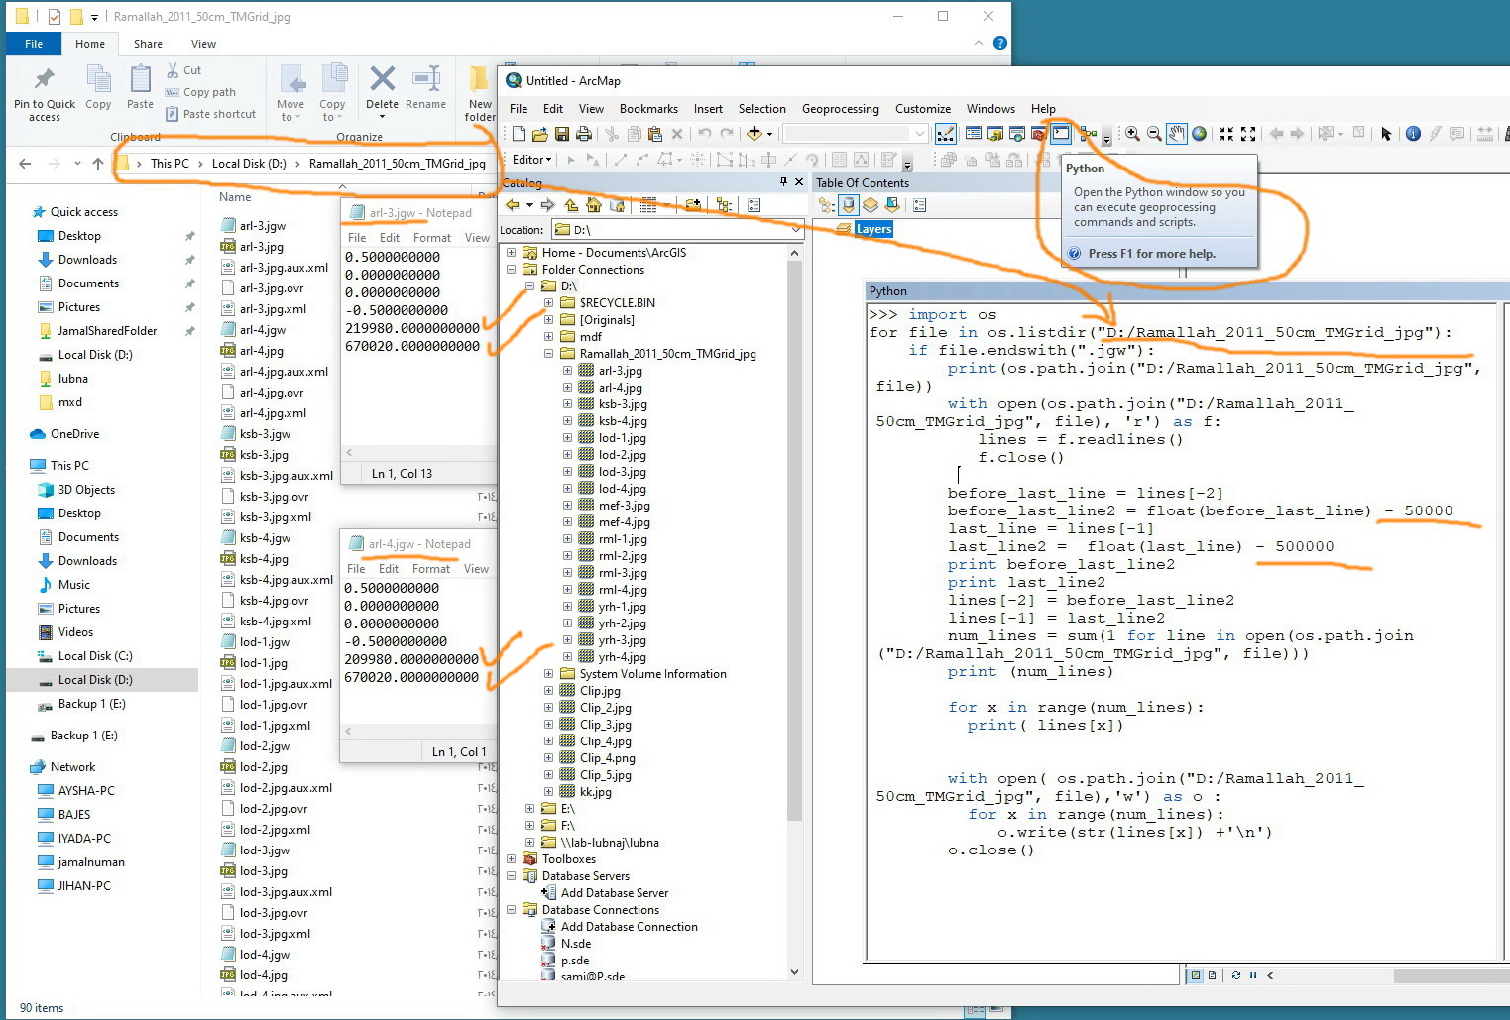Toggle List By Source in Table Of Contents
The width and height of the screenshot is (1510, 1020).
[849, 205]
